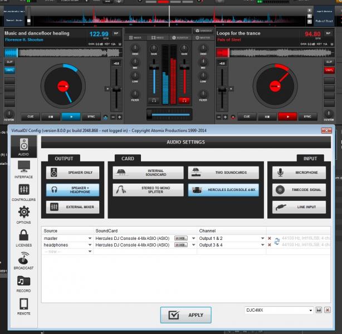The image size is (342, 334).
Task: Toggle right deck headphone cue
Action: coord(184,100)
